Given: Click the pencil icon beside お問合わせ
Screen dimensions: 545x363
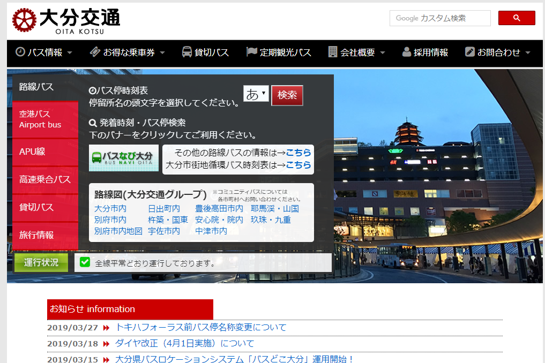Looking at the screenshot, I should pyautogui.click(x=469, y=52).
